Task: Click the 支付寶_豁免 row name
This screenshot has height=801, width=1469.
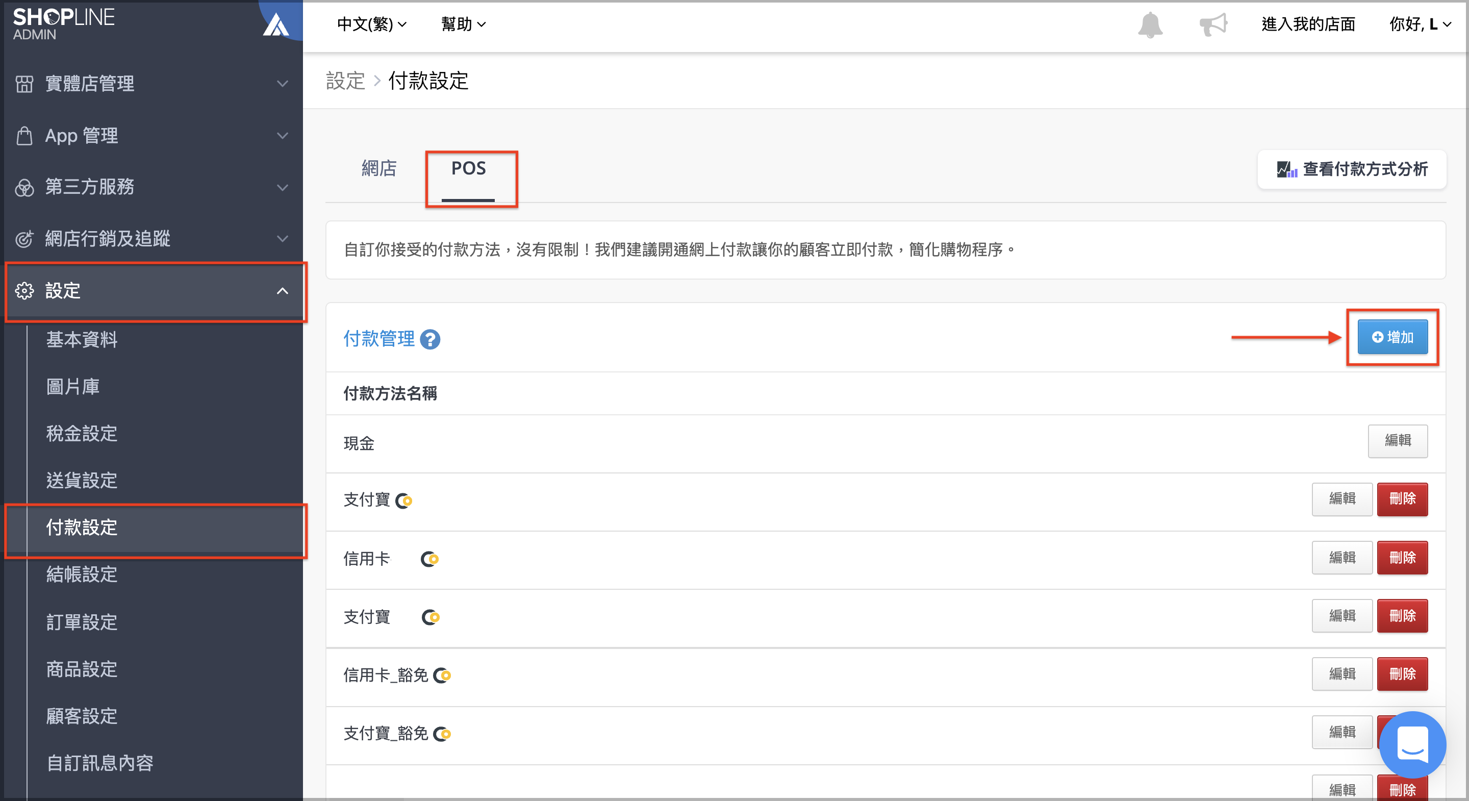Action: click(x=386, y=734)
